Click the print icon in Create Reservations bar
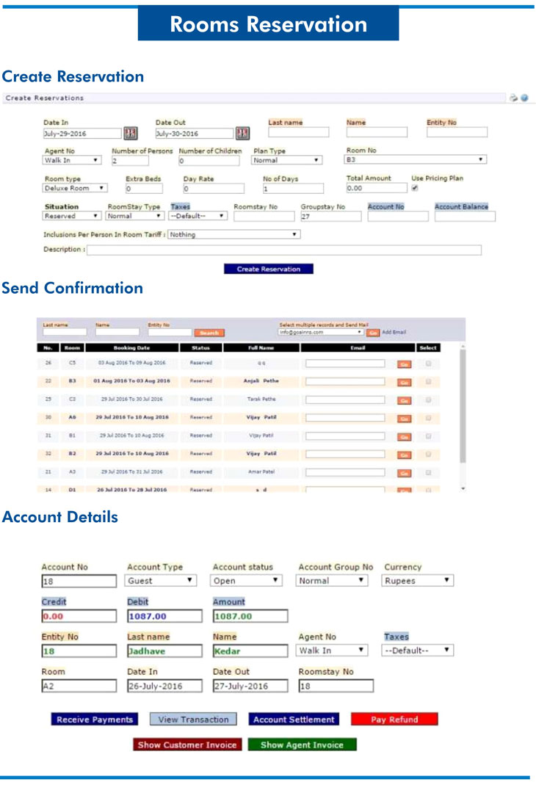The image size is (536, 785). click(513, 98)
